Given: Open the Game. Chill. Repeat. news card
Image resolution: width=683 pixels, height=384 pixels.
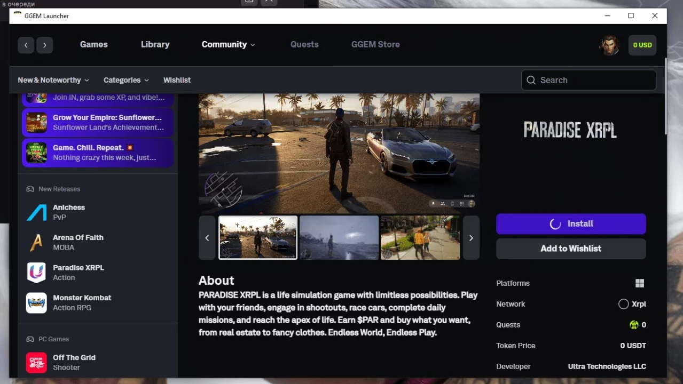Looking at the screenshot, I should click(x=98, y=153).
